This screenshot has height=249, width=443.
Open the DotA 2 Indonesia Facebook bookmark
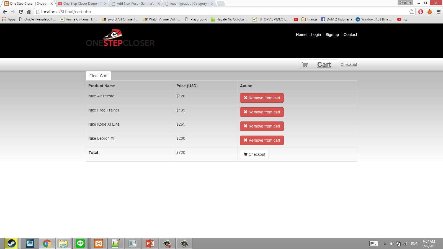337,19
